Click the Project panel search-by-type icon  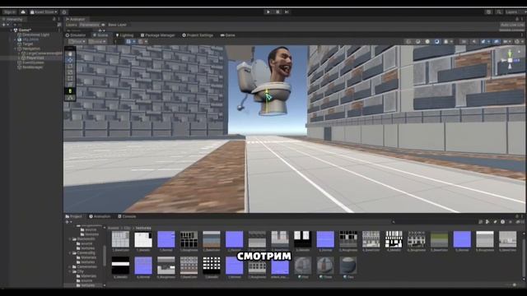(x=487, y=222)
